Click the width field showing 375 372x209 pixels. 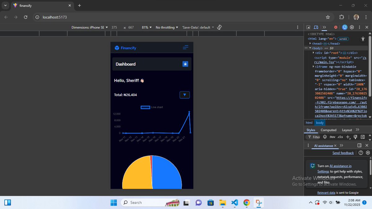pyautogui.click(x=114, y=27)
